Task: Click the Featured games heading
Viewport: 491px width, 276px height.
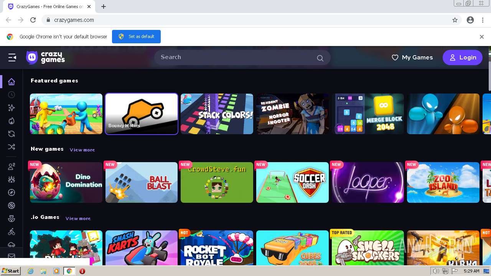Action: point(54,80)
